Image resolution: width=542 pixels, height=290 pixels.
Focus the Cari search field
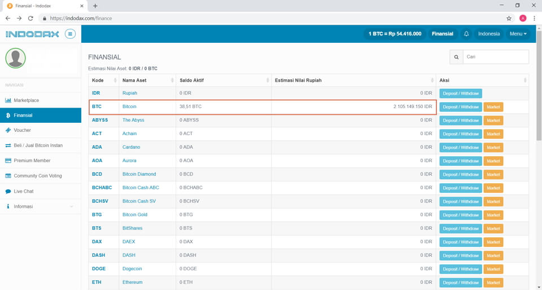pyautogui.click(x=496, y=57)
